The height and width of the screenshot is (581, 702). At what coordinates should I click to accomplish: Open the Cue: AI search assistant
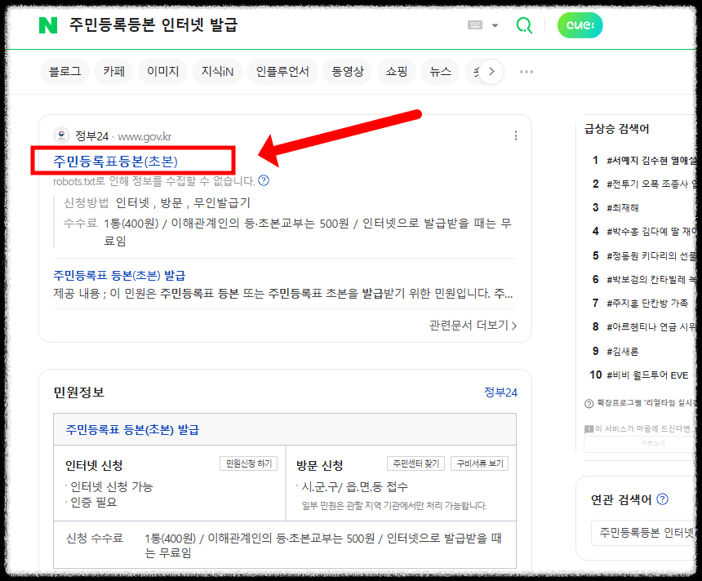[580, 25]
